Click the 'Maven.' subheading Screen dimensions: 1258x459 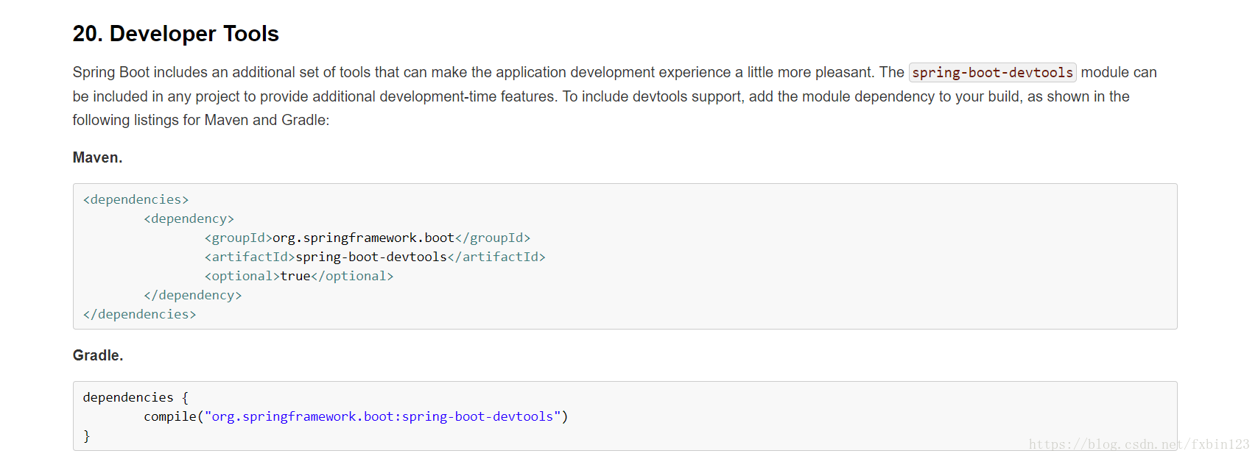[97, 157]
